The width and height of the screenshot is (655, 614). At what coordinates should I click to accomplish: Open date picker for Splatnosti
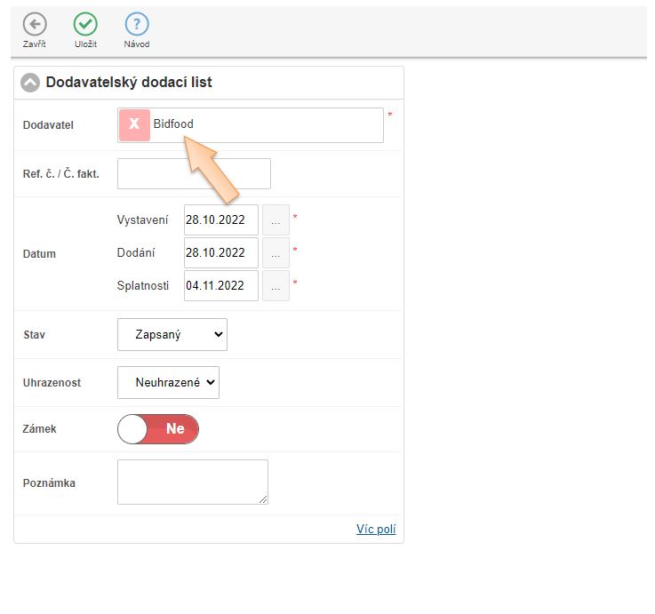coord(276,286)
